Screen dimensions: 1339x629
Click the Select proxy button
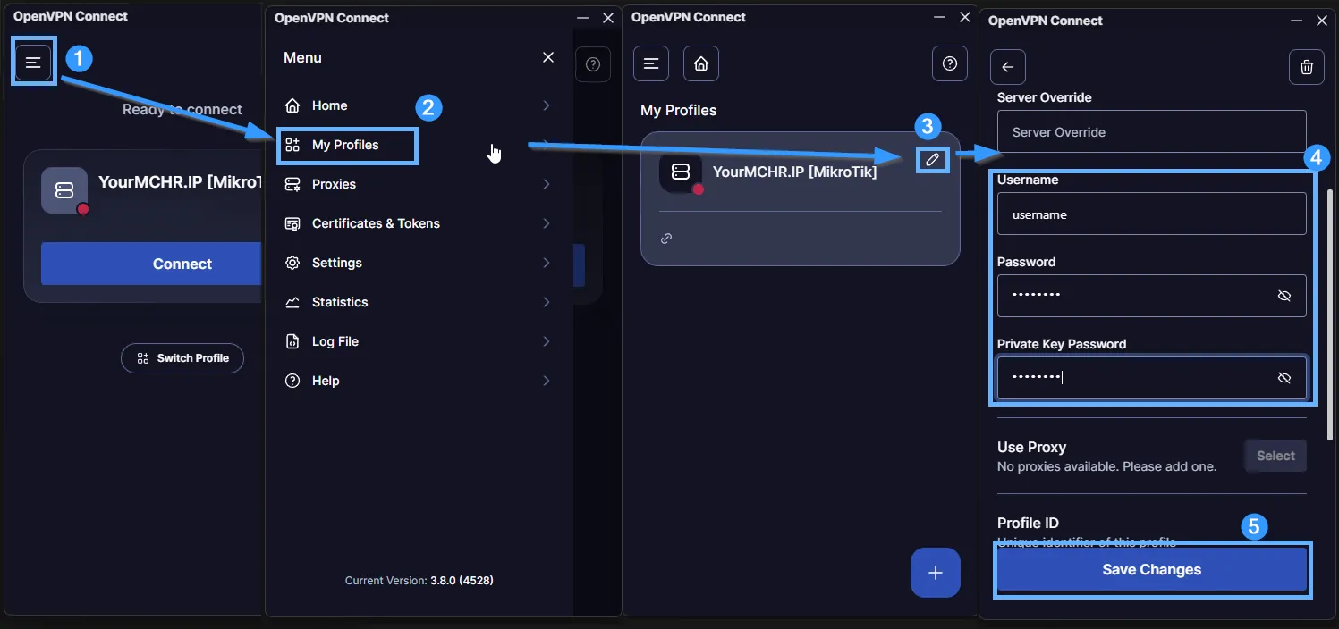point(1275,456)
